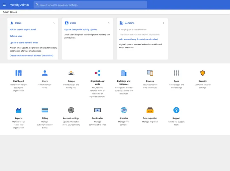Click the Security label
The image size is (230, 171).
tap(203, 81)
